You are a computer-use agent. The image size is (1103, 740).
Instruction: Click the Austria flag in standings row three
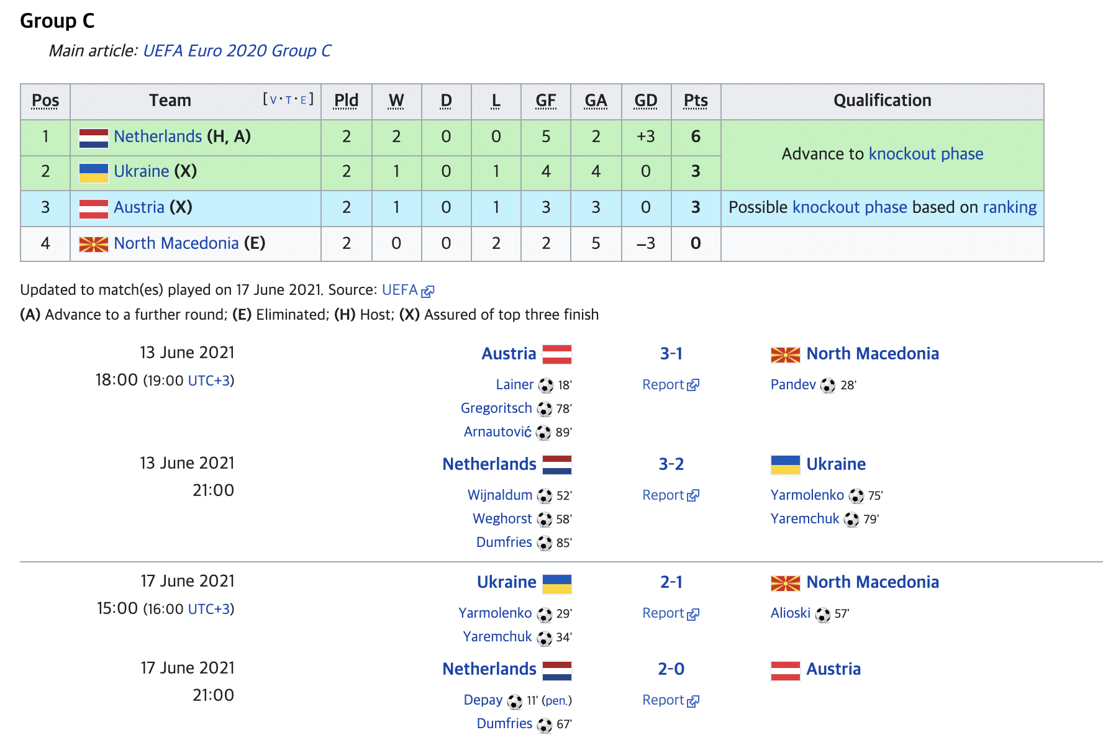coord(94,209)
